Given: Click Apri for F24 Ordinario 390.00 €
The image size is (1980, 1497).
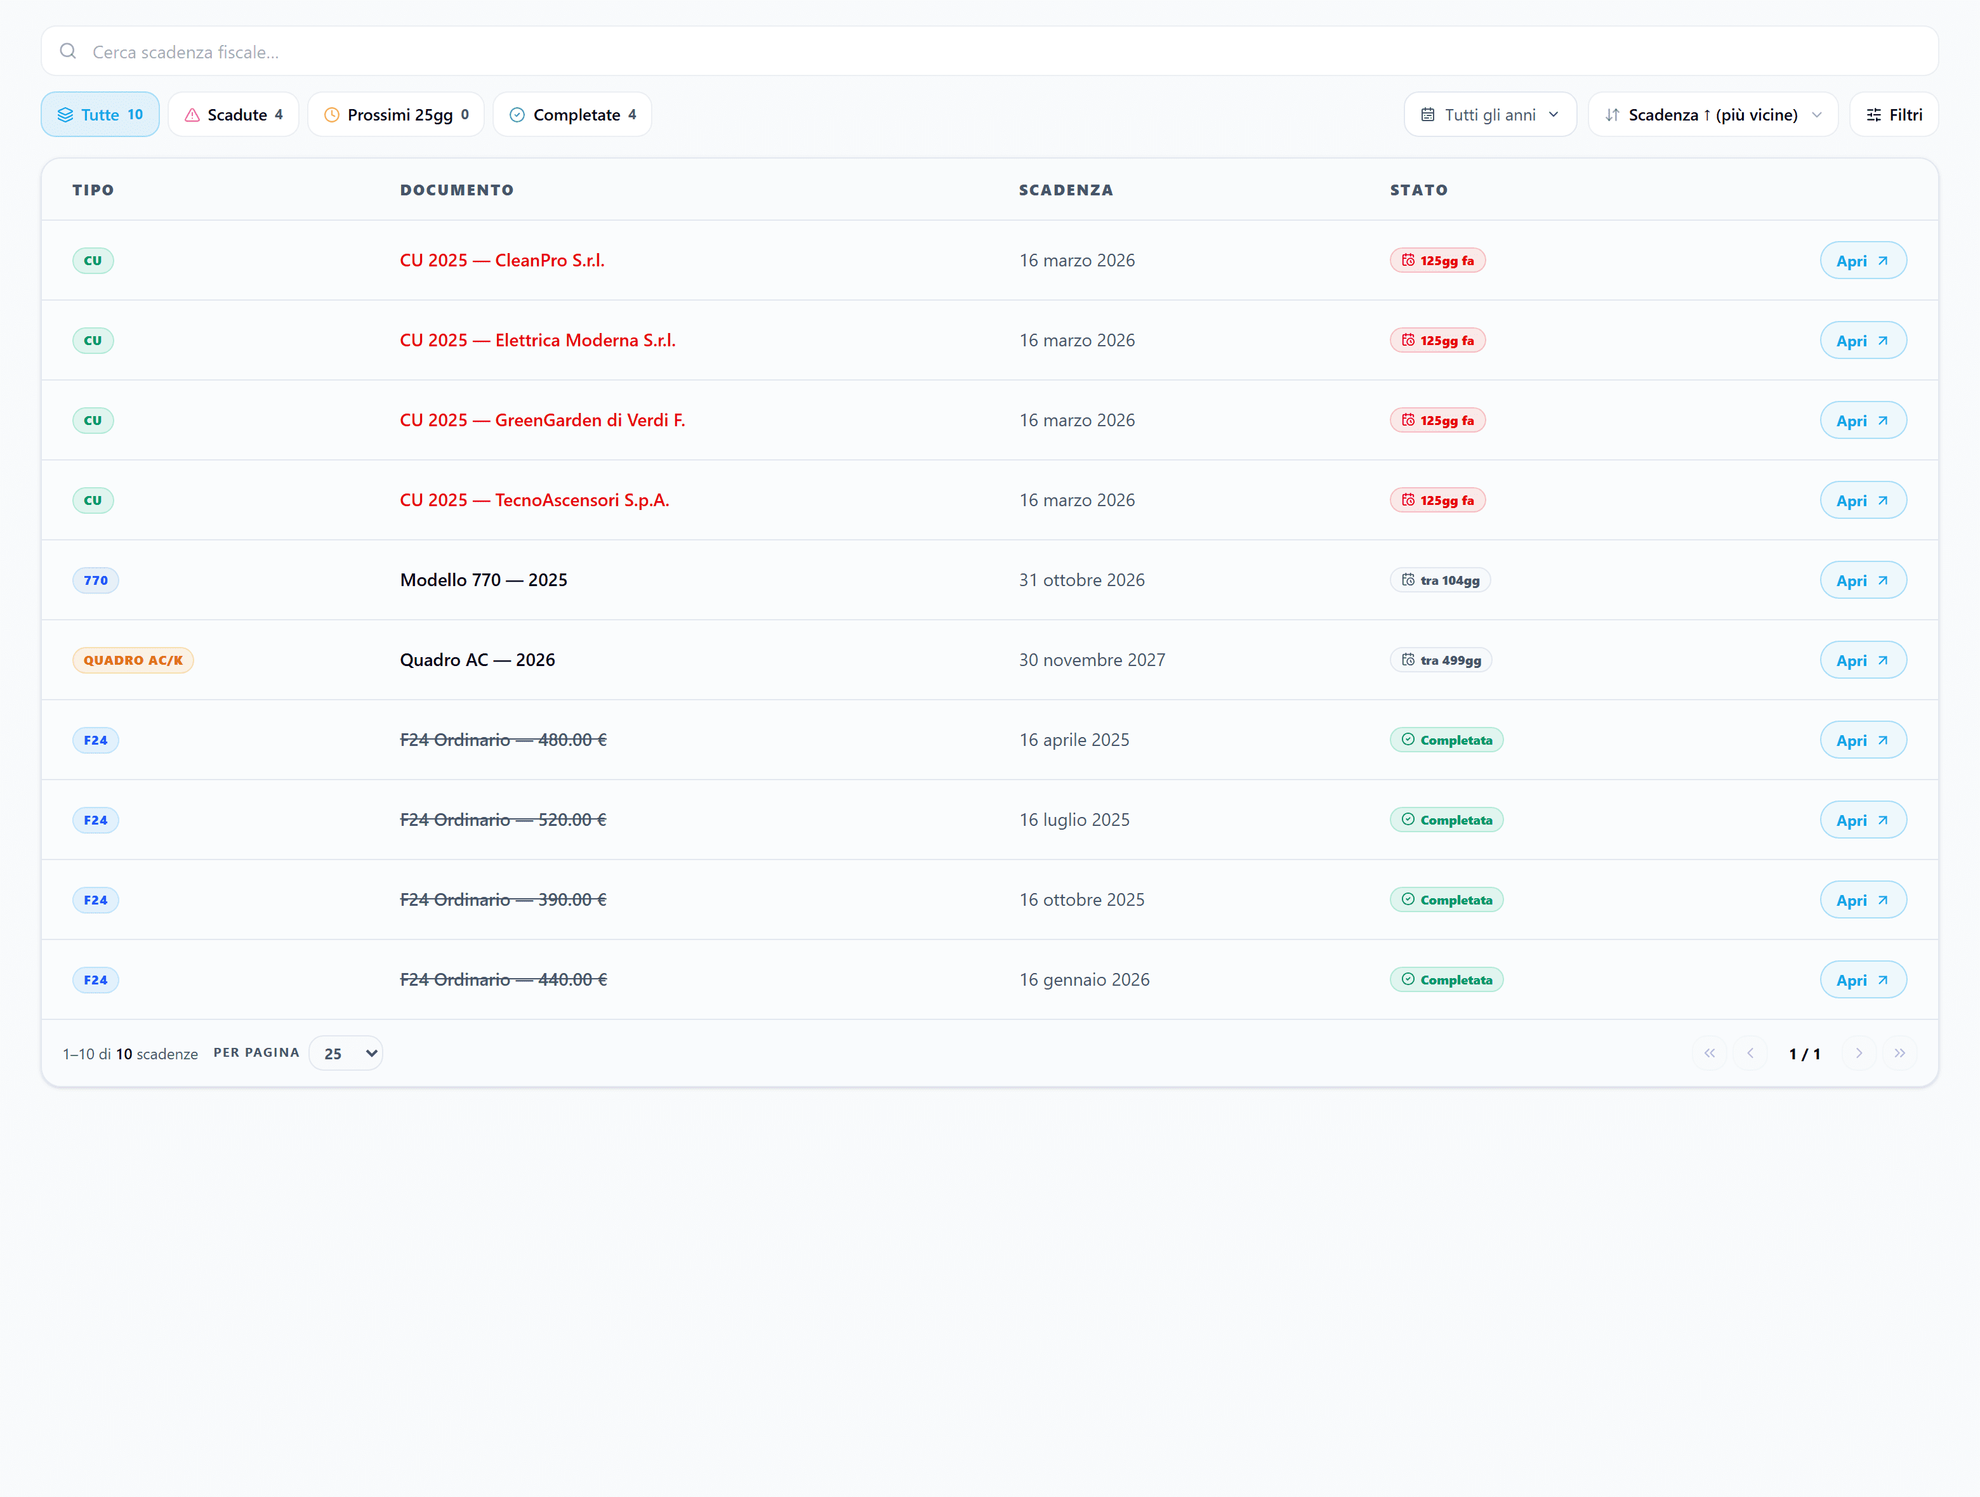Looking at the screenshot, I should (x=1863, y=900).
